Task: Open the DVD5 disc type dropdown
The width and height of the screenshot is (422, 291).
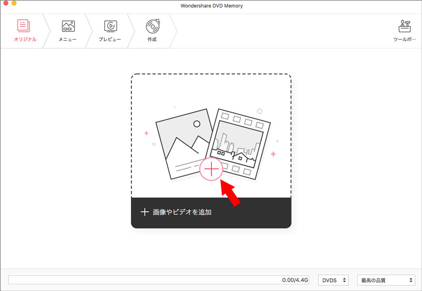Action: point(334,280)
